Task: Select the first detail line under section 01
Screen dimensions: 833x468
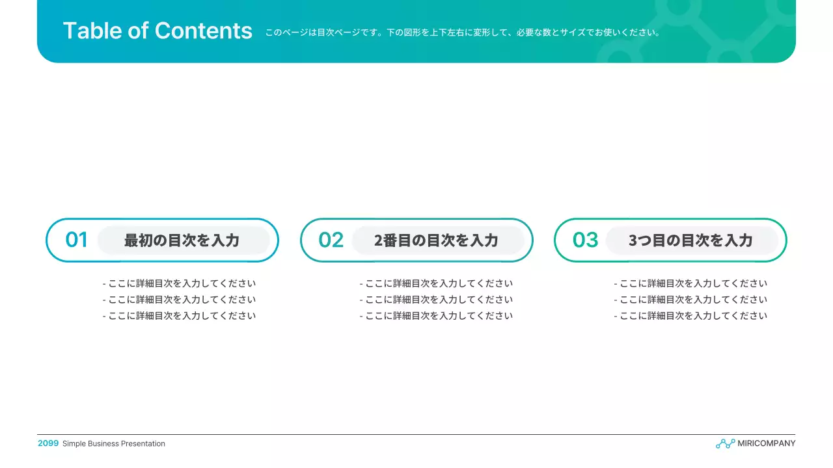Action: point(178,283)
